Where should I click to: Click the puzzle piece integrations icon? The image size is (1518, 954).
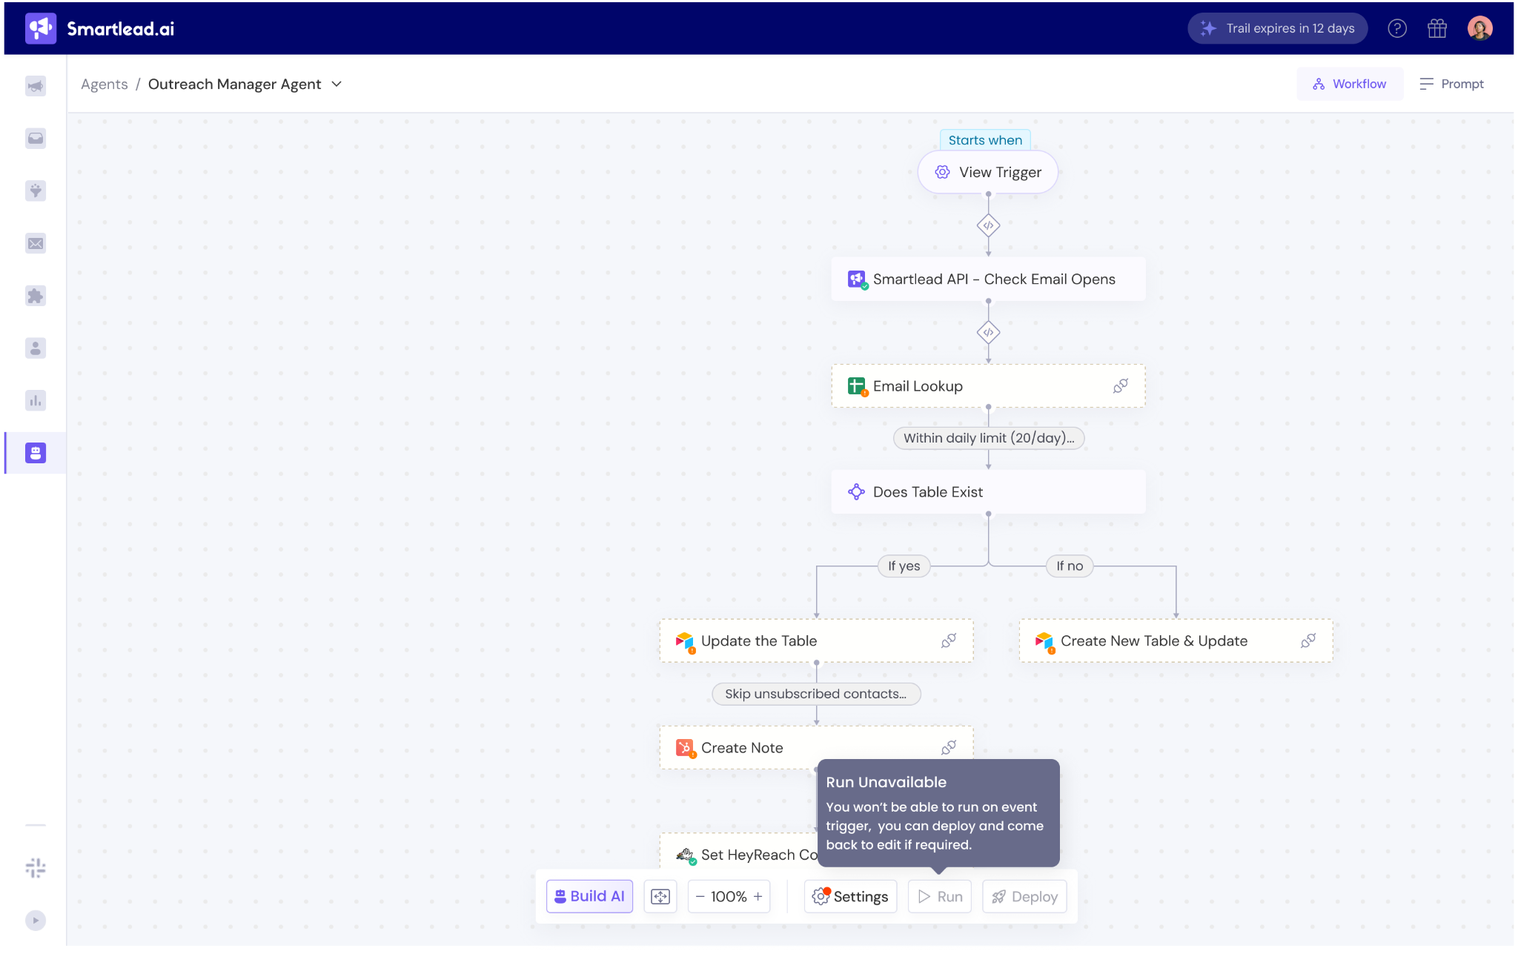[36, 296]
